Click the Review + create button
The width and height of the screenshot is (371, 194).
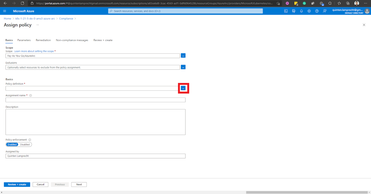click(x=17, y=184)
